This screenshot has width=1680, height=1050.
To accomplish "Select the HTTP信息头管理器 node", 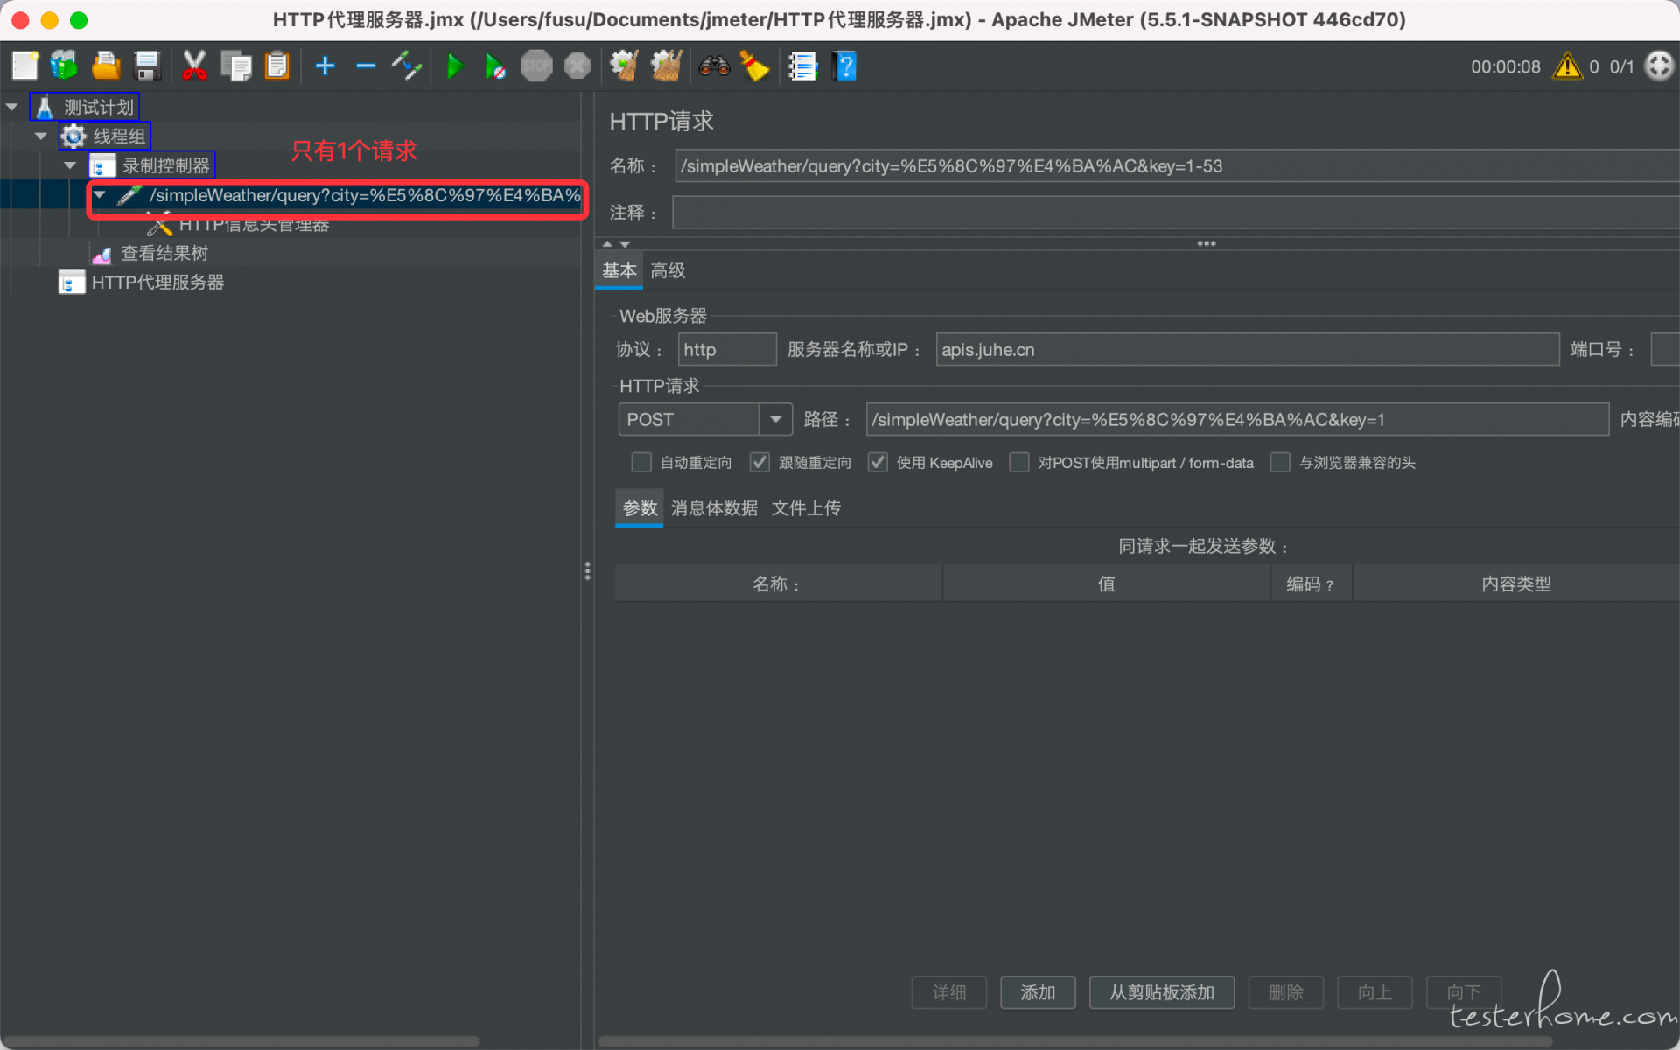I will click(x=239, y=225).
